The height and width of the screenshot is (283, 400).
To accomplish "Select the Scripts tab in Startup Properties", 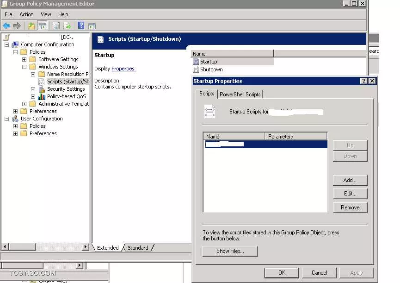I will coord(207,94).
